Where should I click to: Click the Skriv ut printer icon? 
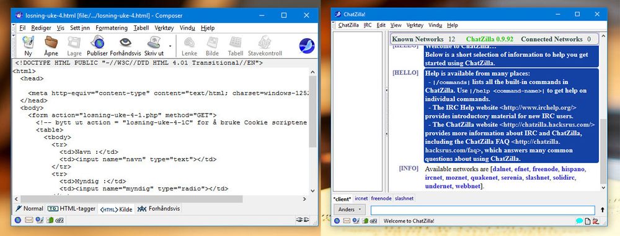154,42
